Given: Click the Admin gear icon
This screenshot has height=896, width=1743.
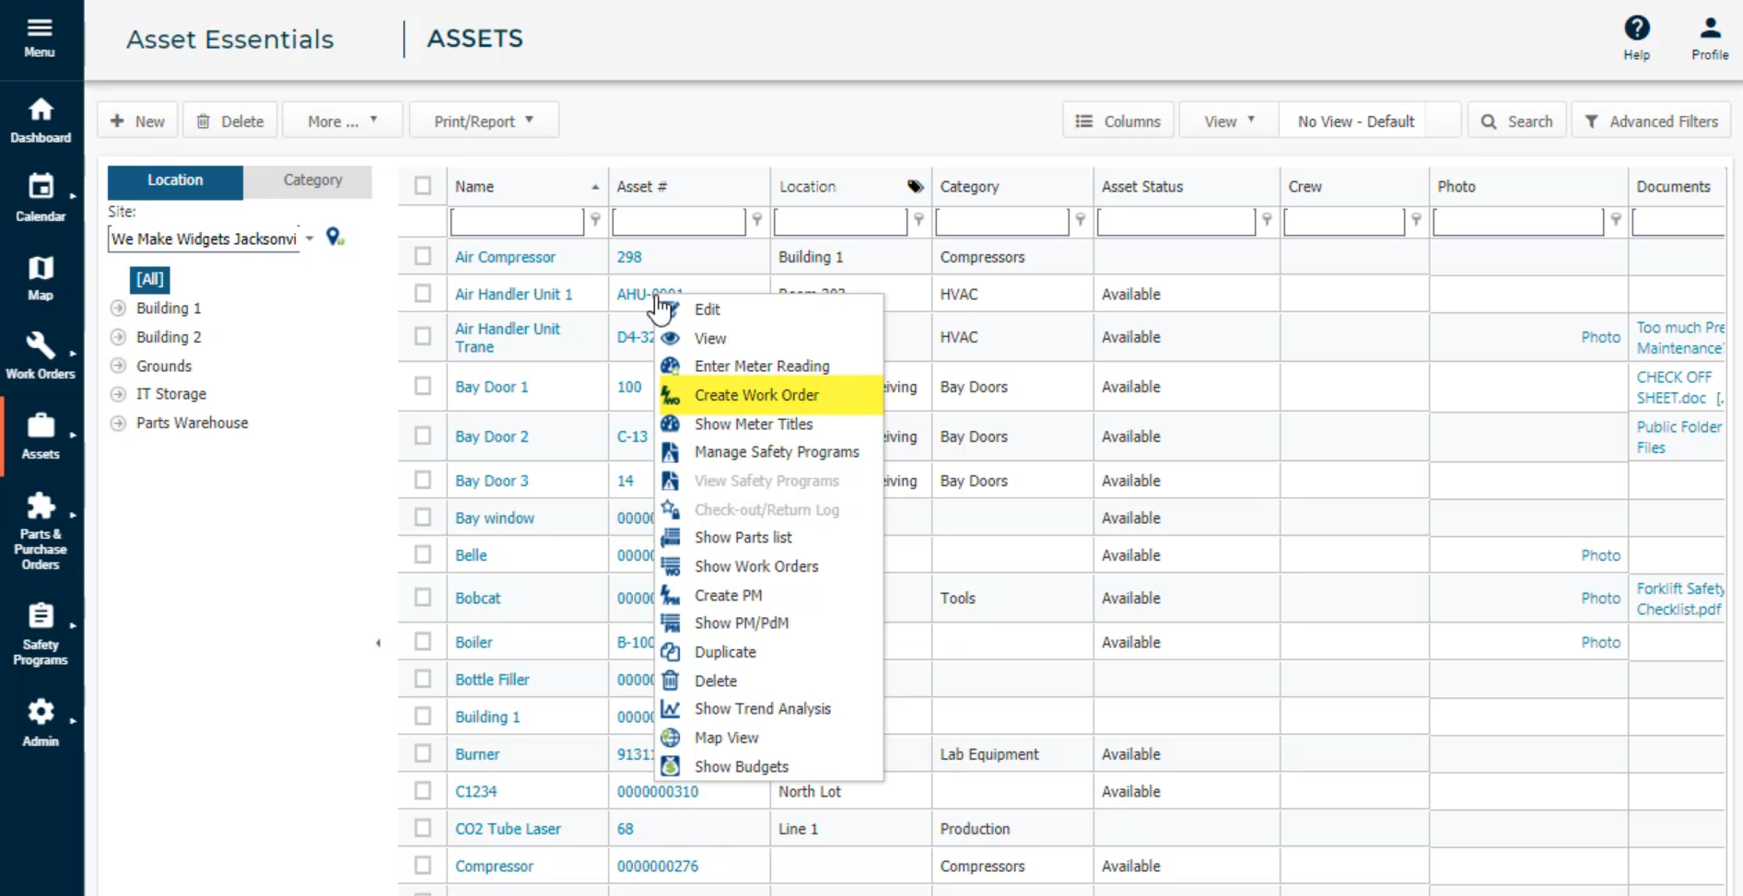Looking at the screenshot, I should pyautogui.click(x=41, y=713).
